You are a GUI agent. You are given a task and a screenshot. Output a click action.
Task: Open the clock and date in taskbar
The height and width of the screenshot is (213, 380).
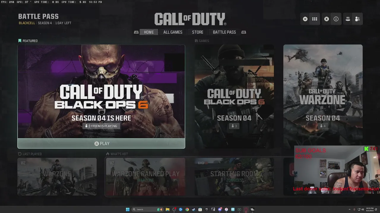coord(370,209)
